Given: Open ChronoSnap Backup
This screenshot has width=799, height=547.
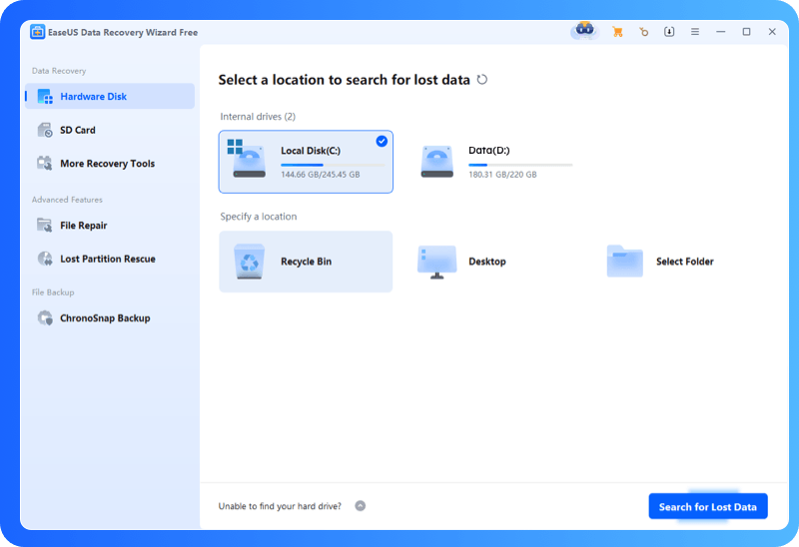Looking at the screenshot, I should [x=110, y=317].
